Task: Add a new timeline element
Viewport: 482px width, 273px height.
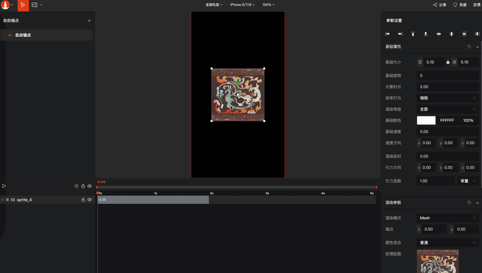Action: pos(76,186)
